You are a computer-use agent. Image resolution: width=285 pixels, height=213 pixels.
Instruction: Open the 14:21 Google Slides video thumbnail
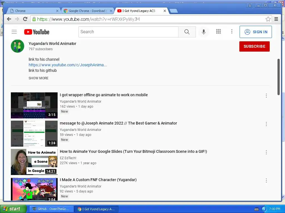pos(34,162)
